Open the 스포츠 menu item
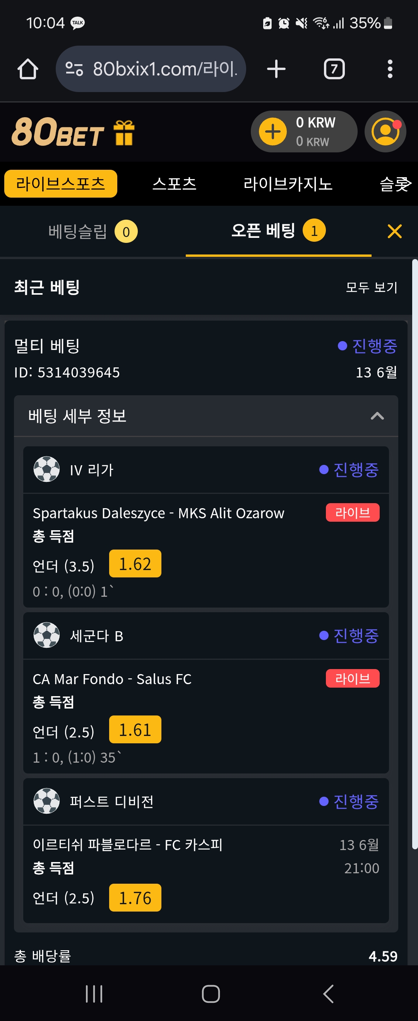The image size is (418, 1021). (x=175, y=184)
